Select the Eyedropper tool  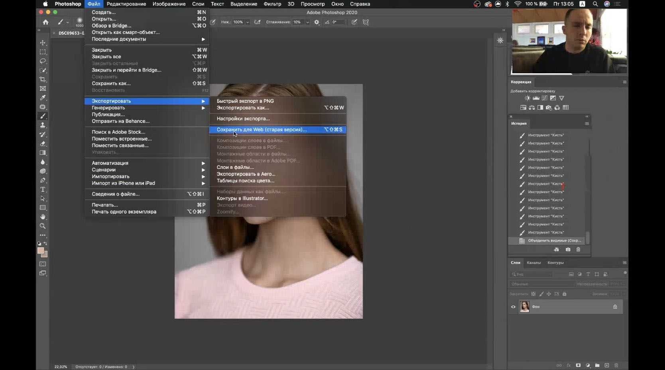(x=43, y=98)
